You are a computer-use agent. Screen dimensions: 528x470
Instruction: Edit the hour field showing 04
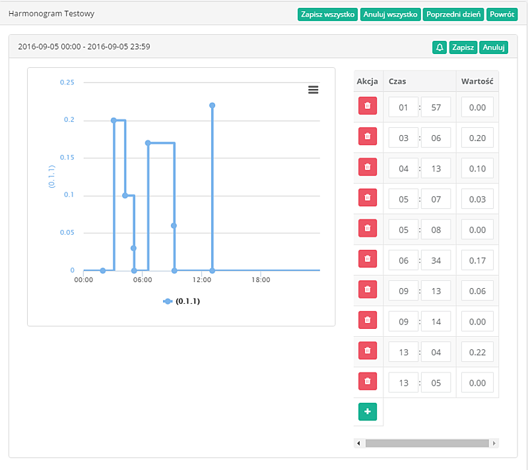[x=403, y=168]
